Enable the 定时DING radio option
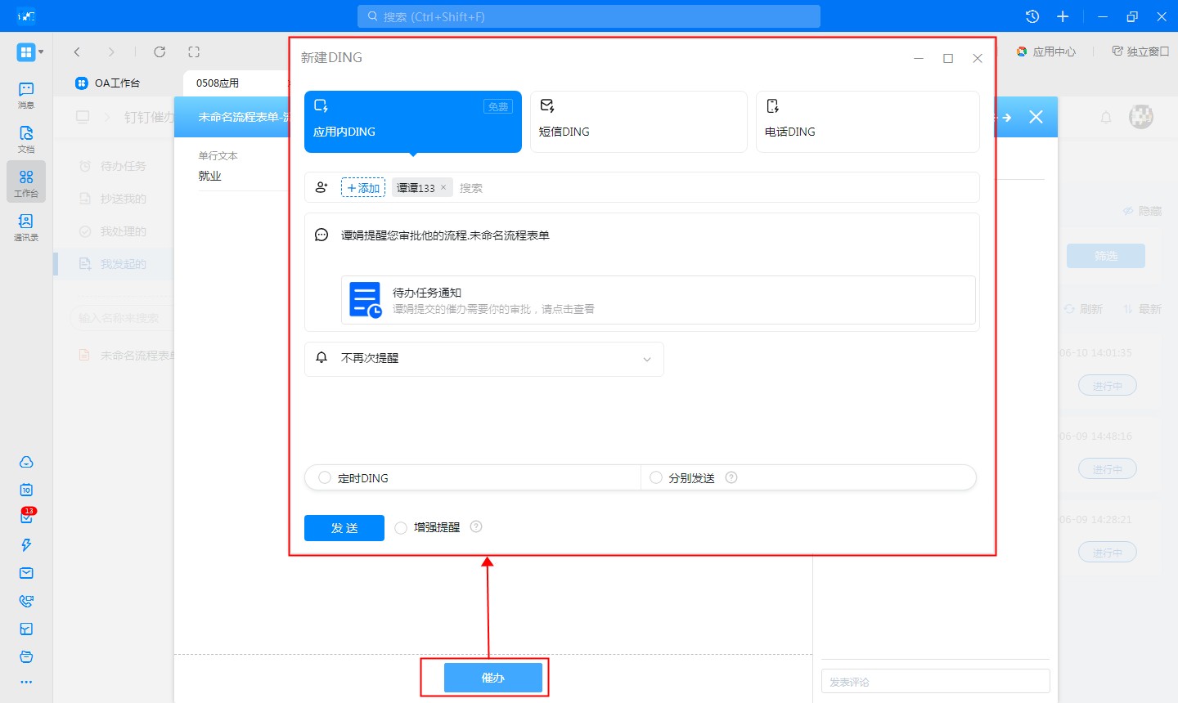The image size is (1178, 703). (x=325, y=477)
